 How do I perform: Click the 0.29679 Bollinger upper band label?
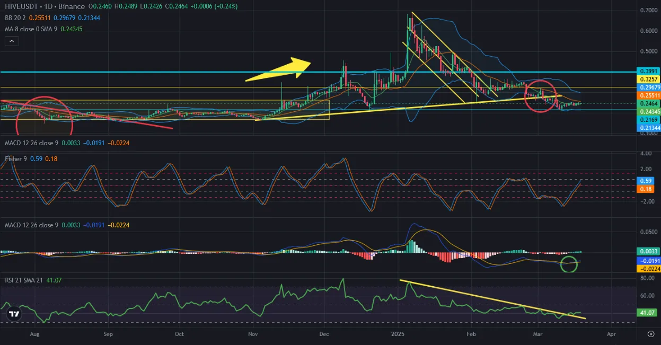tap(648, 87)
